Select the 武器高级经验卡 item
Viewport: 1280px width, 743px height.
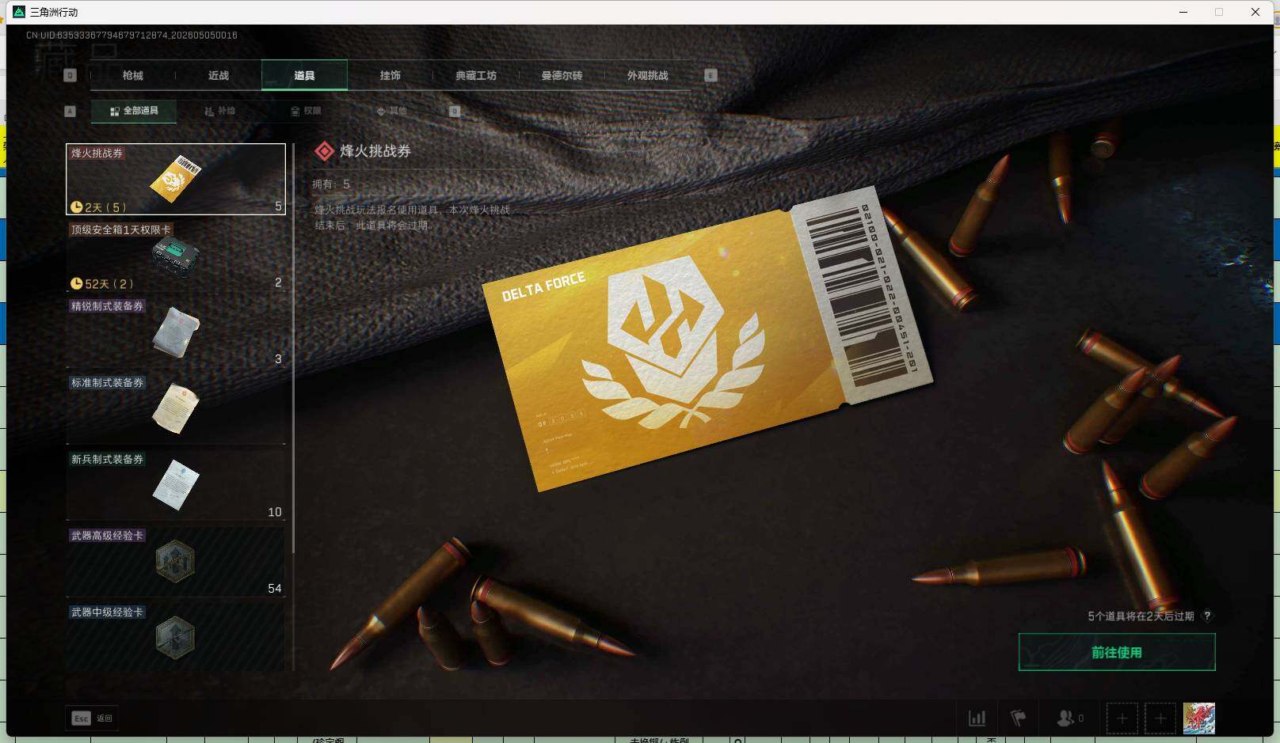click(176, 562)
